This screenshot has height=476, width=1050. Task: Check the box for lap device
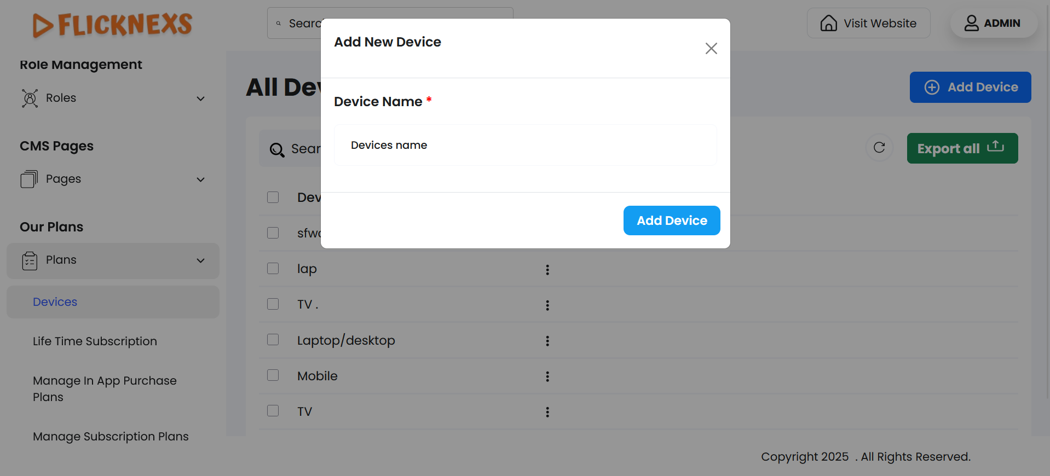[x=273, y=269]
